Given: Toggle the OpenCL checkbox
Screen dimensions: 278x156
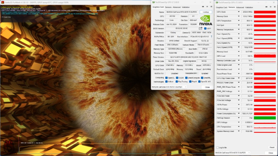Looking at the screenshot, I should 166,78.
